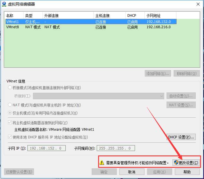This screenshot has height=179, width=204.
Task: Click the 自动设置(U)... button
Action: tap(181, 96)
